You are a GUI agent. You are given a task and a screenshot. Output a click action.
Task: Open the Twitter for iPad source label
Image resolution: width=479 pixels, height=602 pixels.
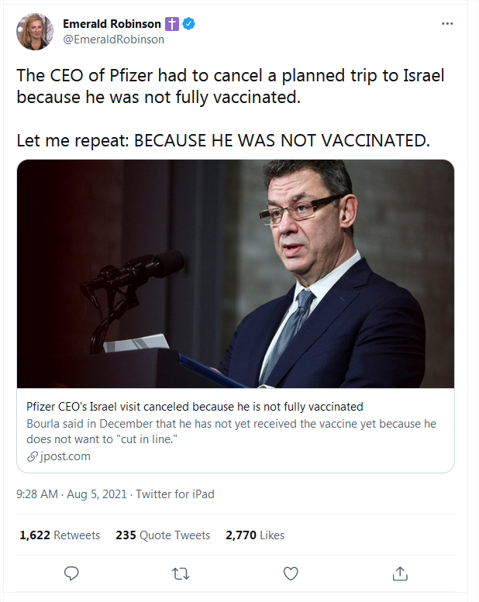tap(175, 494)
